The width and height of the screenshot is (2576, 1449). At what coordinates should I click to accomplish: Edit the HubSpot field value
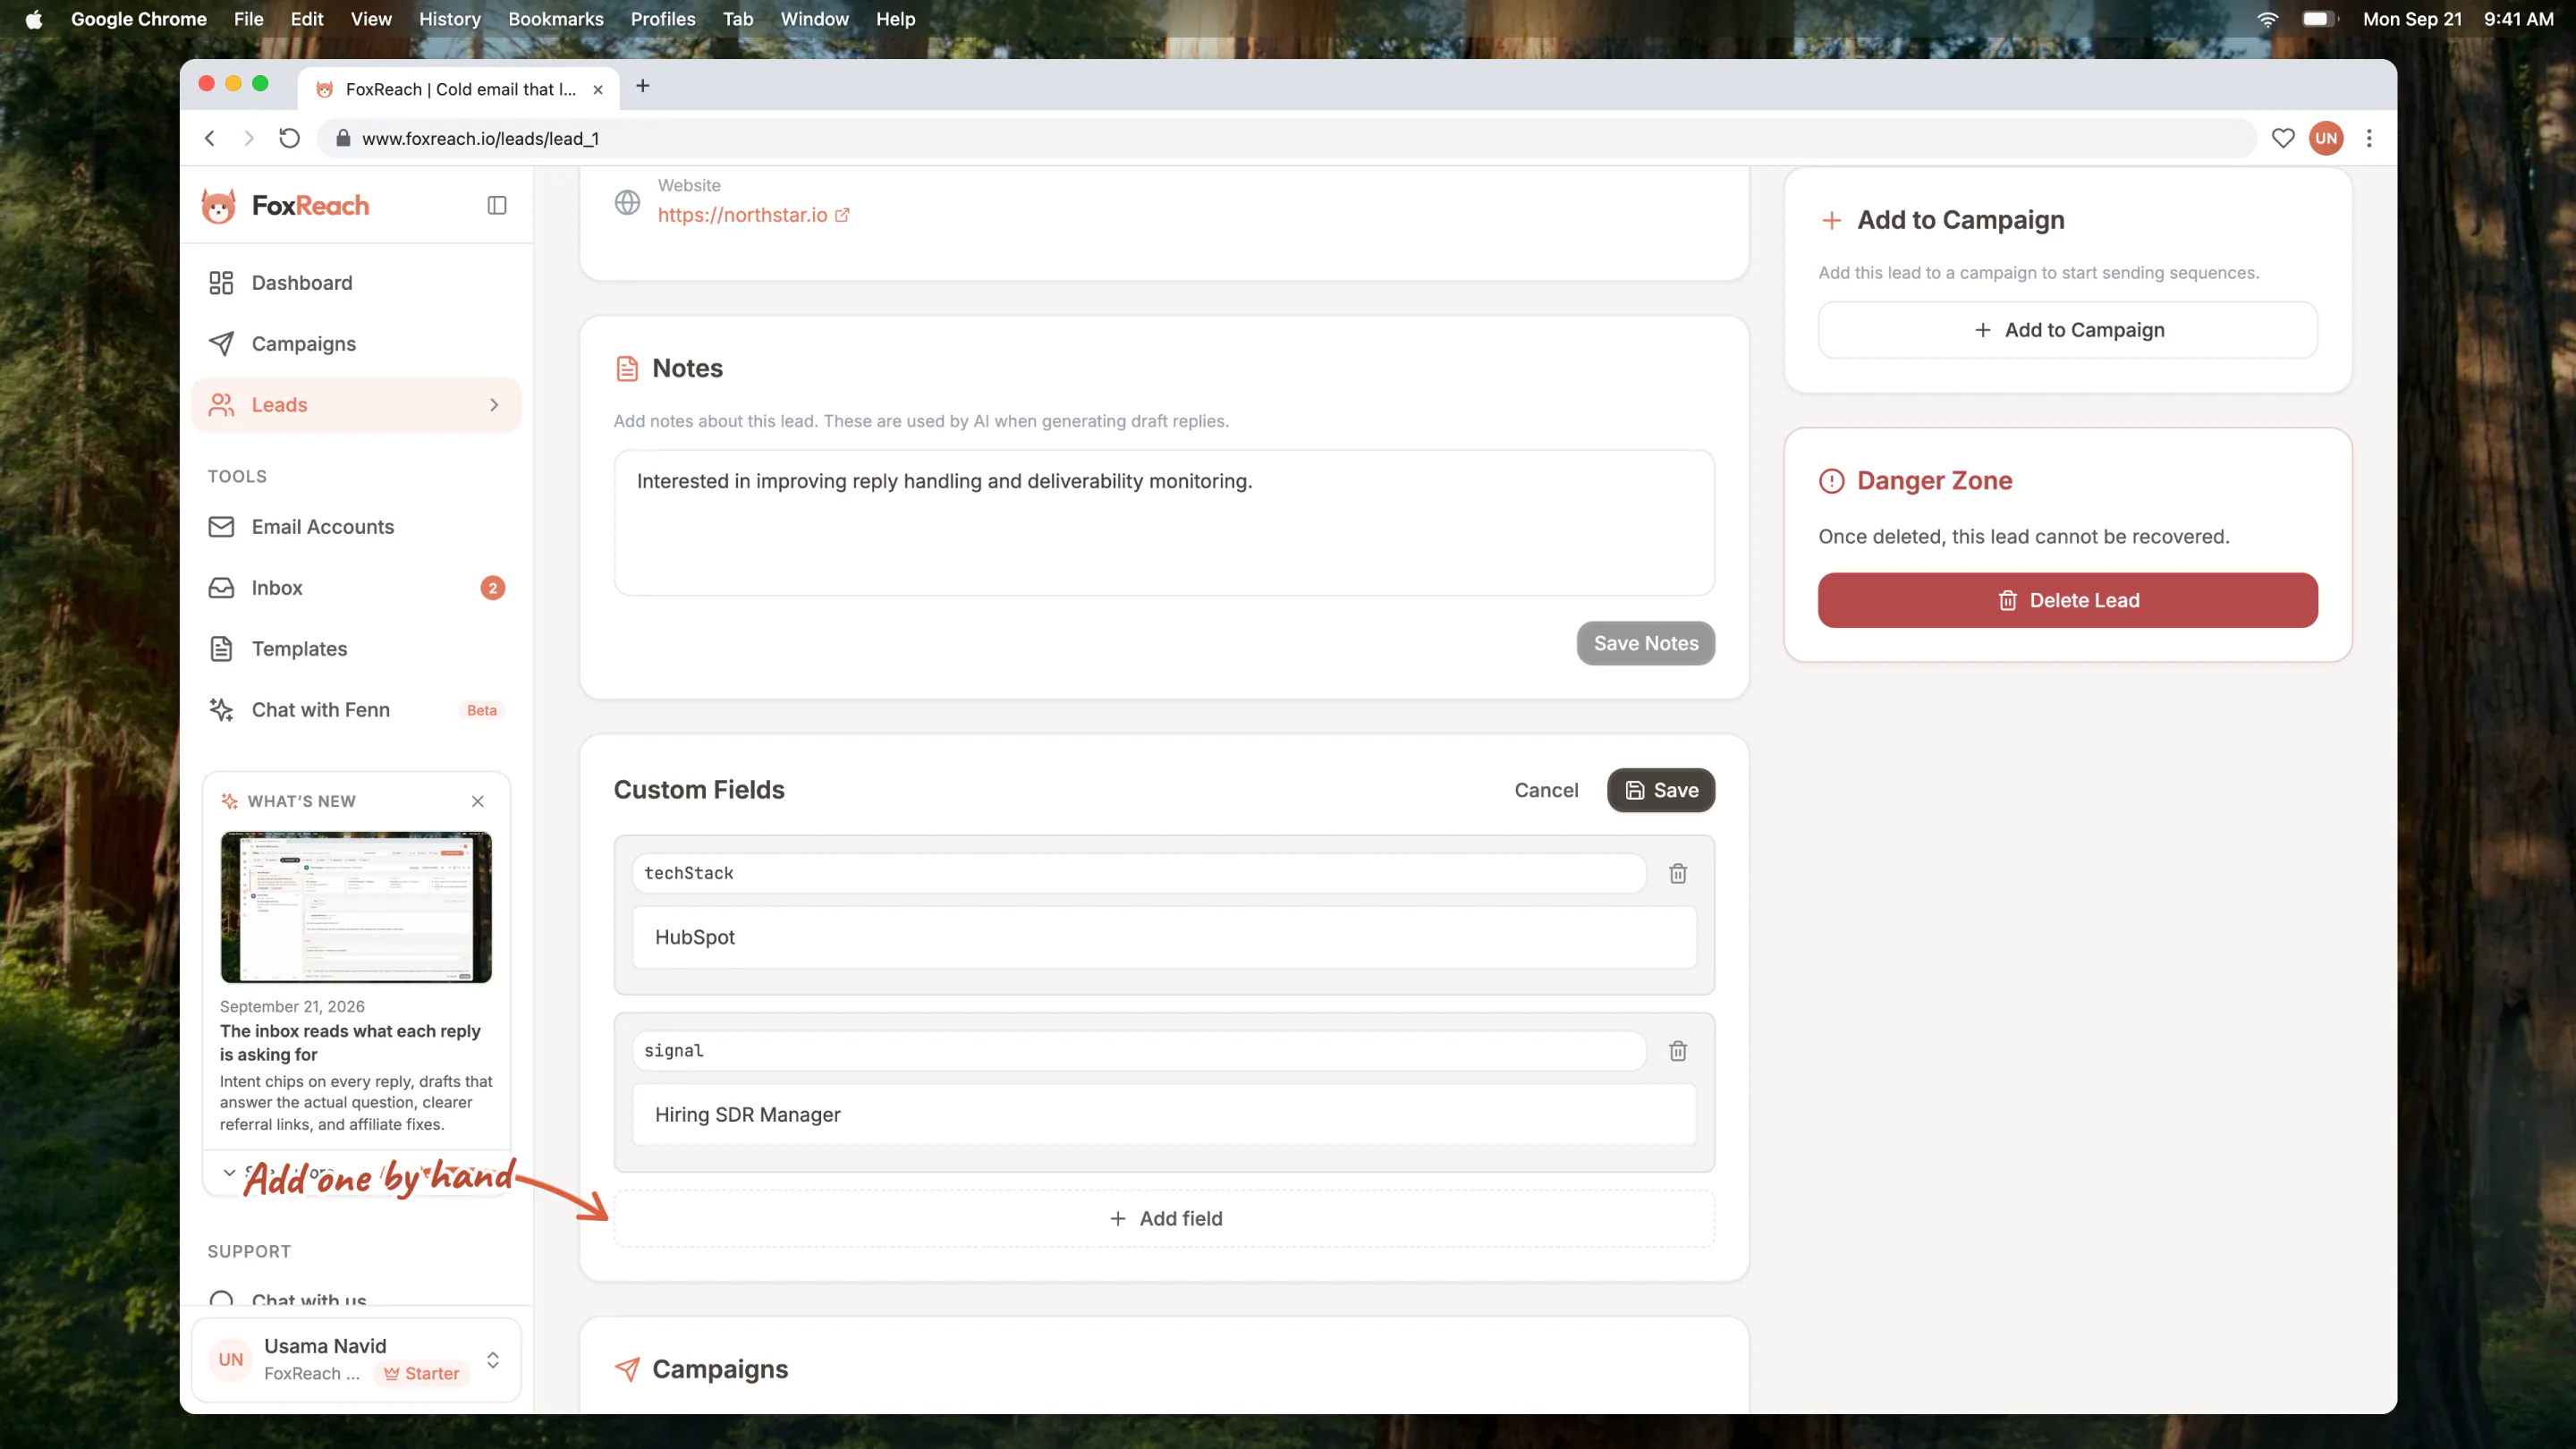coord(1164,938)
